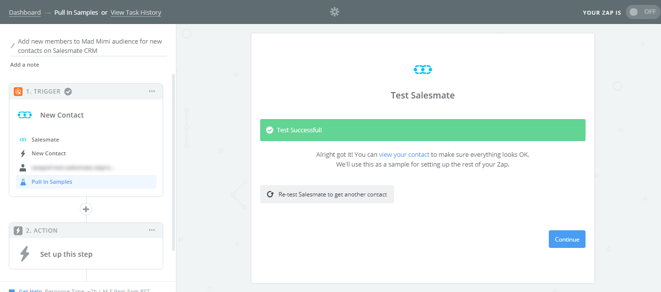Click the plus icon between steps

click(86, 209)
